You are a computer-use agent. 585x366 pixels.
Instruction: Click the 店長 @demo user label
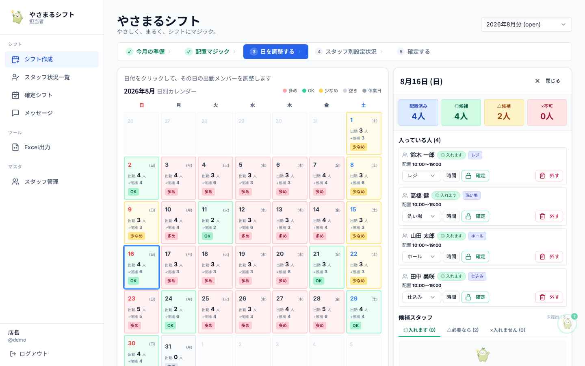[17, 336]
